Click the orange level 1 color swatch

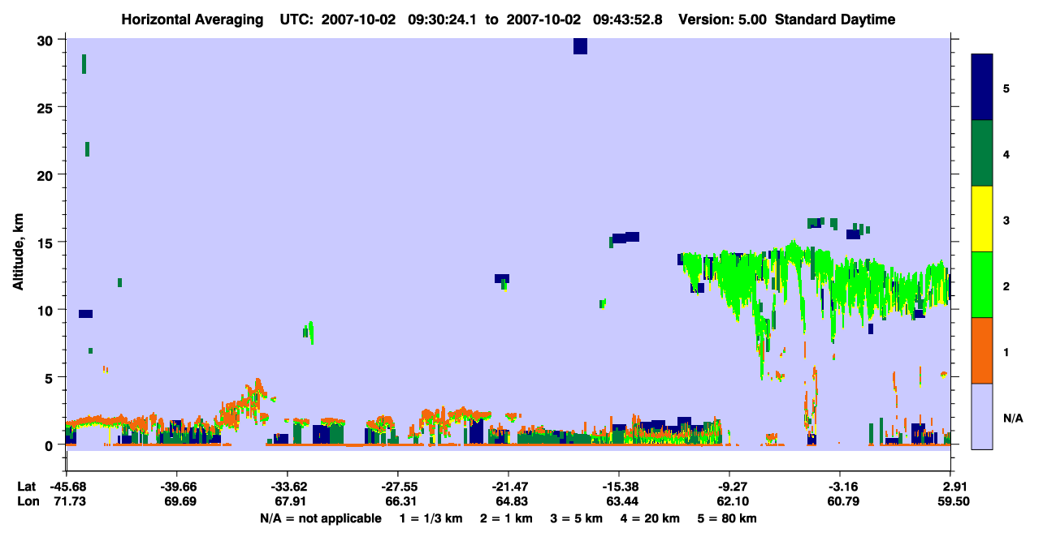pyautogui.click(x=982, y=350)
